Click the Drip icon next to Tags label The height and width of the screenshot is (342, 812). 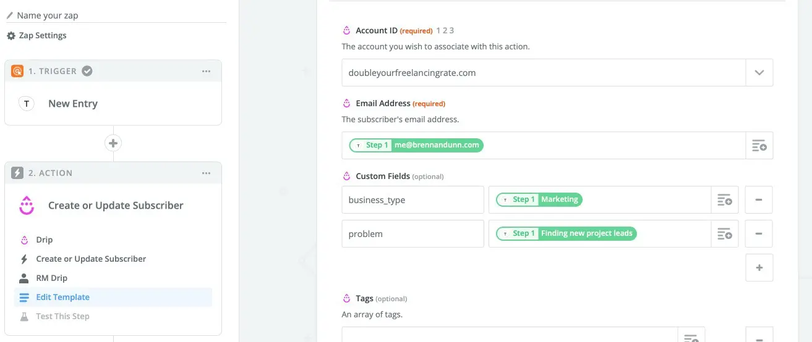347,298
